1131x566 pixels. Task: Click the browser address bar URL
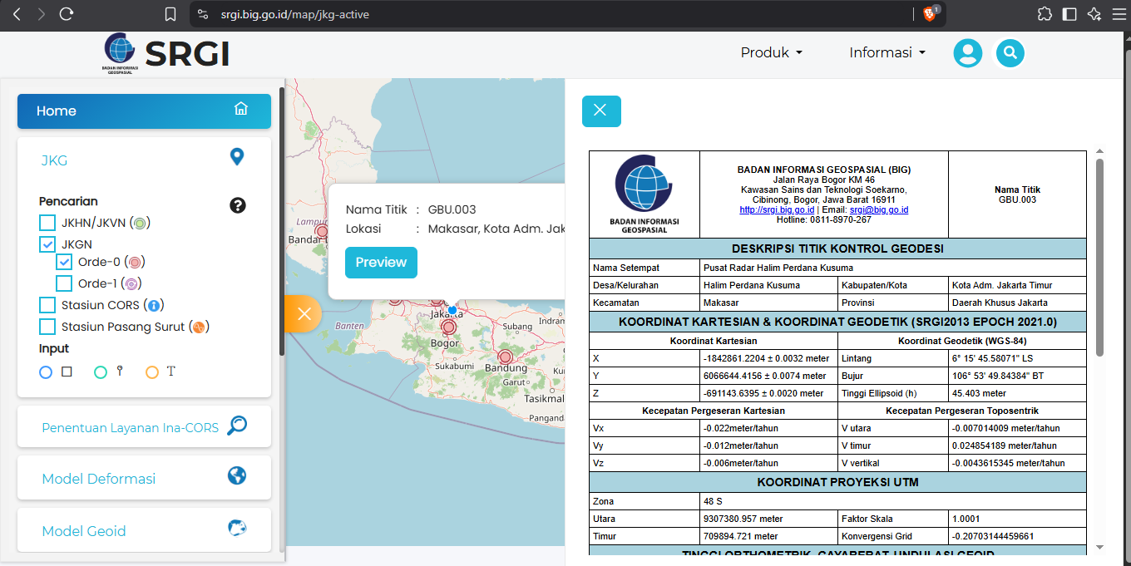[294, 14]
